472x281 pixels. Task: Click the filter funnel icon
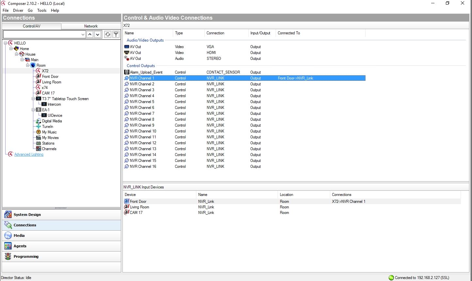[x=116, y=34]
